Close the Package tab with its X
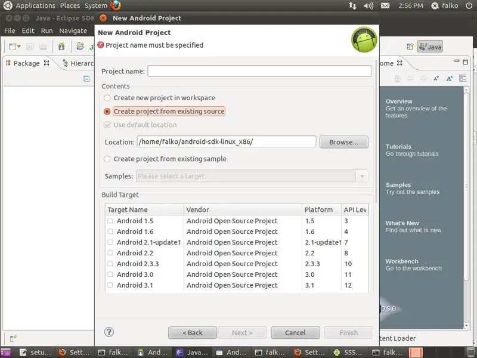 click(47, 63)
